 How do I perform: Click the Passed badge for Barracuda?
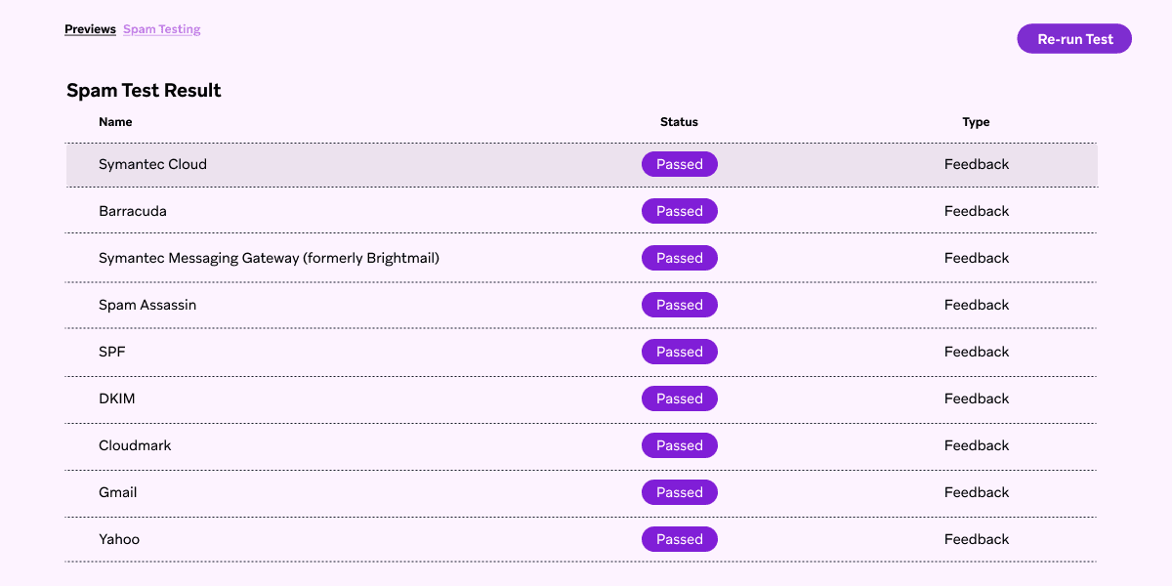pos(679,211)
